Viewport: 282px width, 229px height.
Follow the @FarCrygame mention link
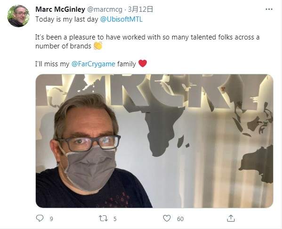93,64
